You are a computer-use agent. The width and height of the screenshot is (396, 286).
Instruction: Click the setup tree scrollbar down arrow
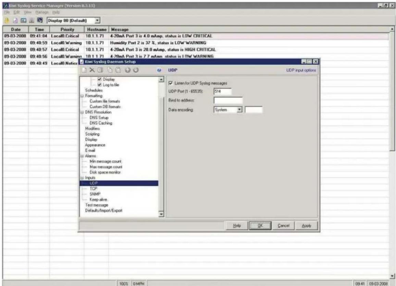pos(161,214)
